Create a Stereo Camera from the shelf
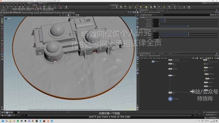Image resolution: width=219 pixels, height=123 pixels. click(x=175, y=7)
